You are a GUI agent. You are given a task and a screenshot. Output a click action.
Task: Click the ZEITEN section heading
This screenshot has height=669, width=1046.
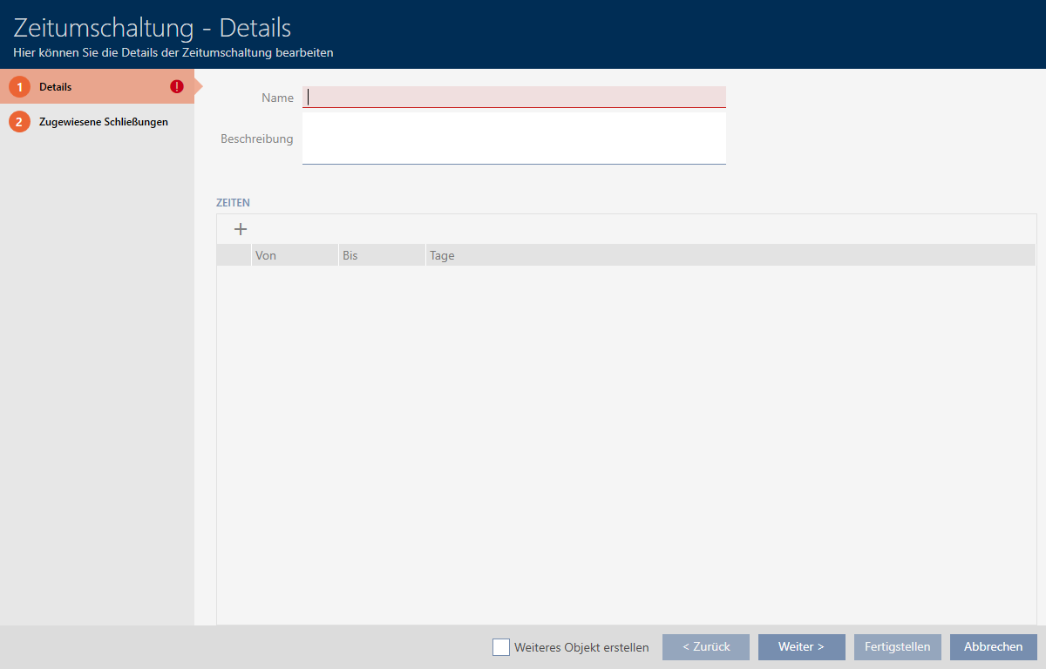233,202
